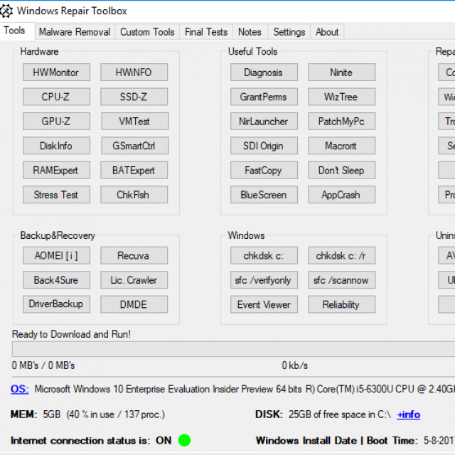Run sfc /scannow
Image resolution: width=455 pixels, height=455 pixels.
[x=342, y=279]
